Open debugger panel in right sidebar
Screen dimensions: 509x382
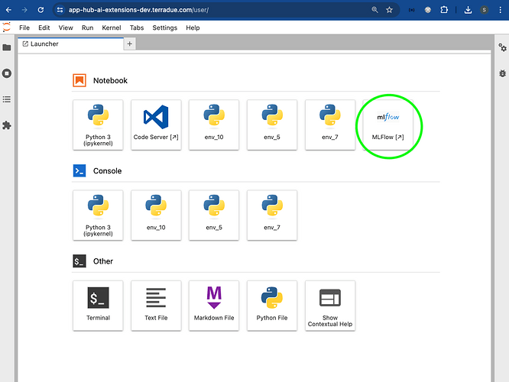[501, 73]
